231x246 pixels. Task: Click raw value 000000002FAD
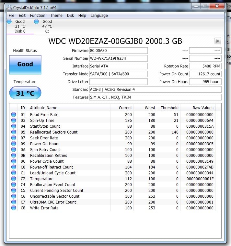200,167
